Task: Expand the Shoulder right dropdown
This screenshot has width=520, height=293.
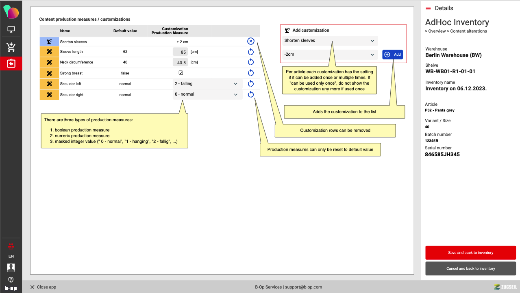Action: click(x=206, y=94)
